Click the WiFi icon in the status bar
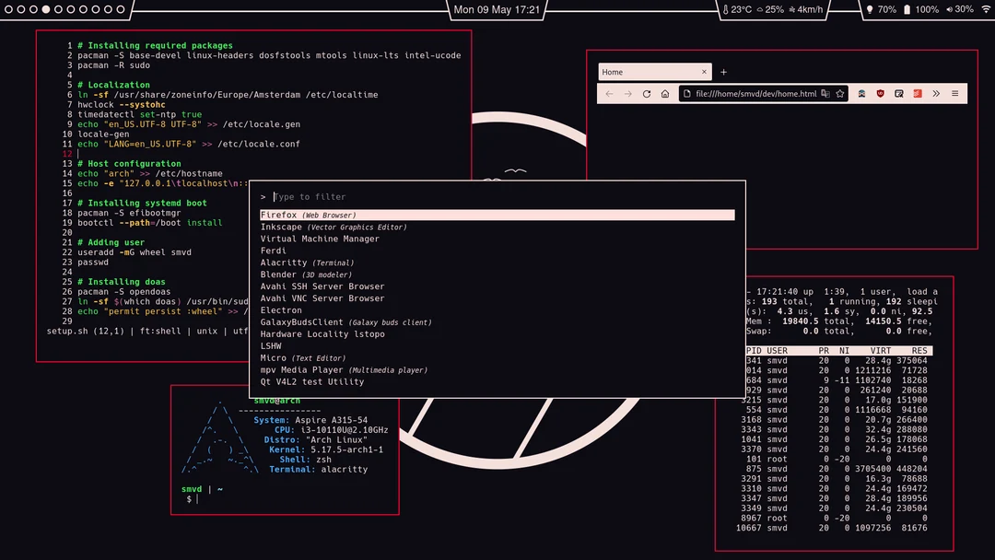Screen dimensions: 995x560 point(986,10)
